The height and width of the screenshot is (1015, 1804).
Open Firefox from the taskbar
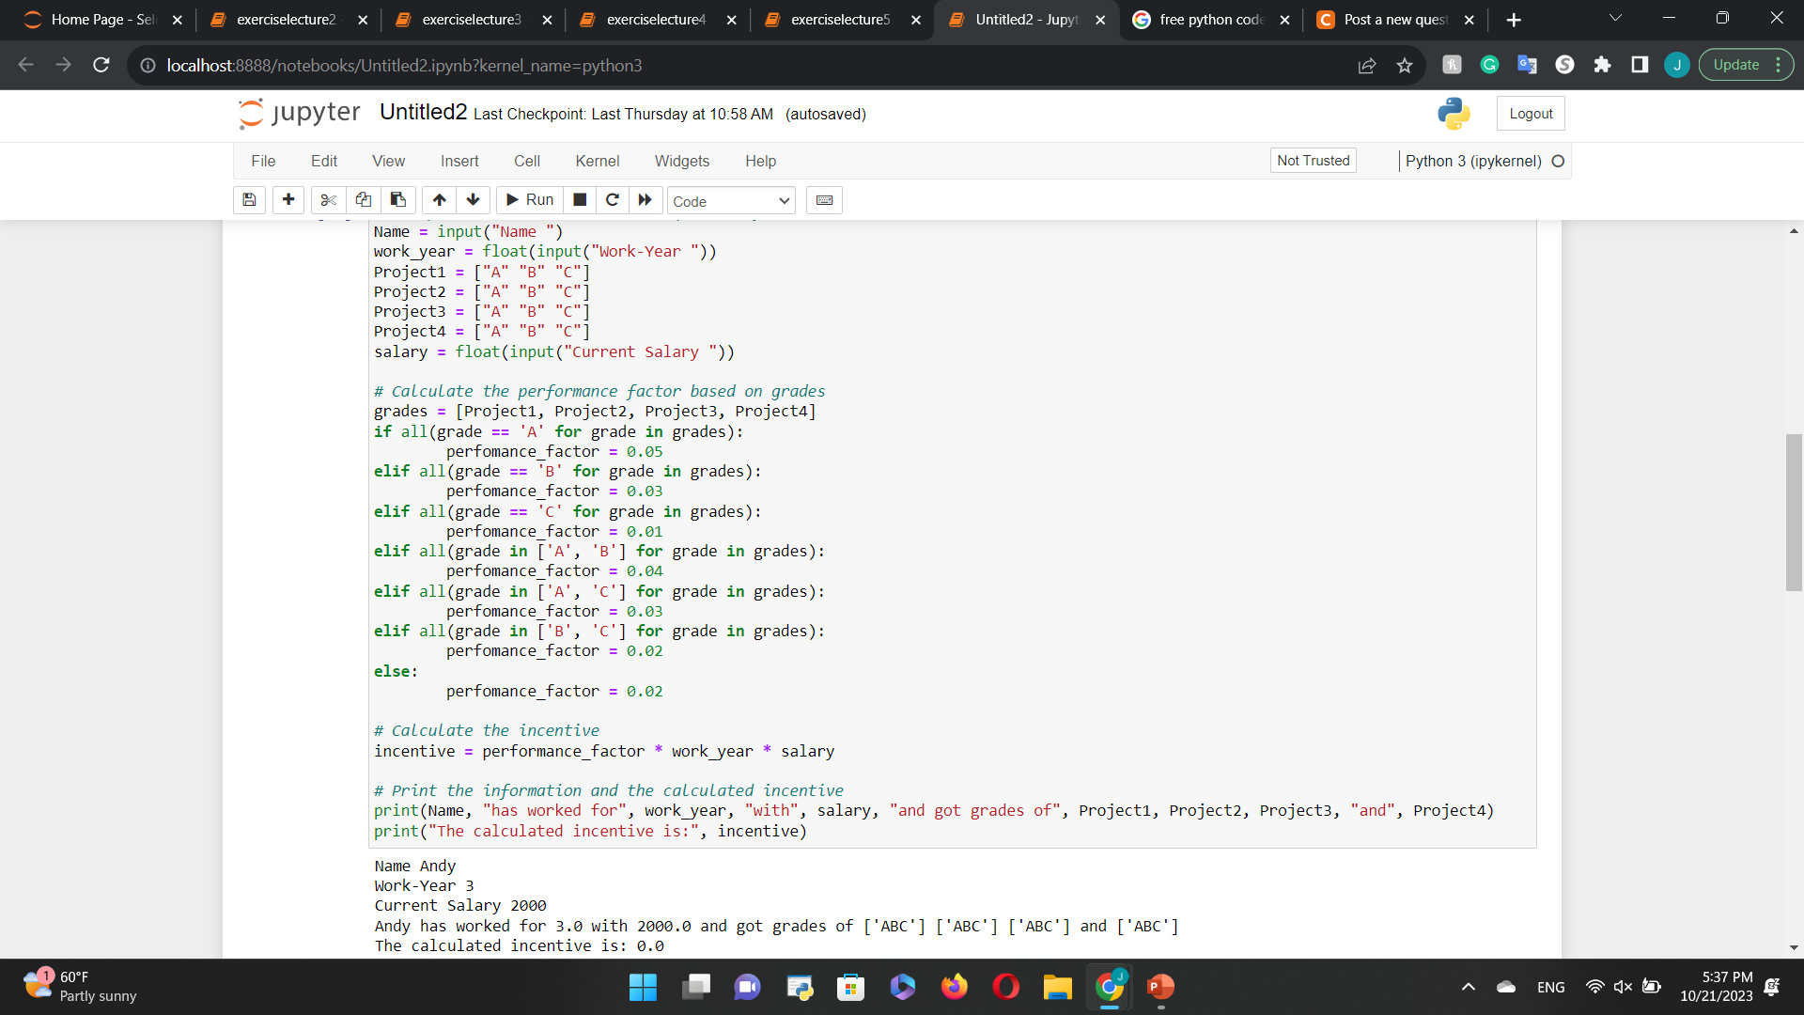(954, 987)
